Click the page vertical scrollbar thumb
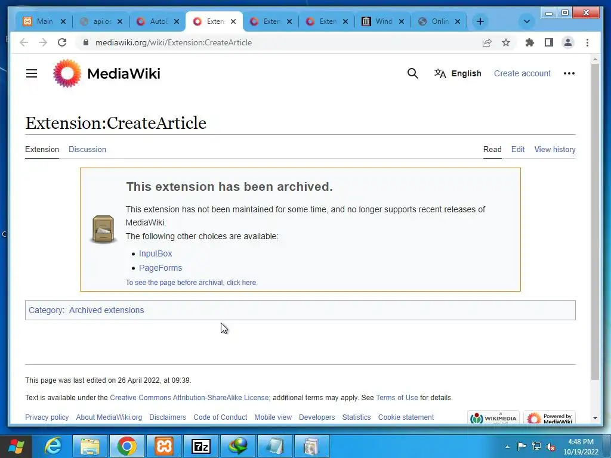 [x=595, y=221]
